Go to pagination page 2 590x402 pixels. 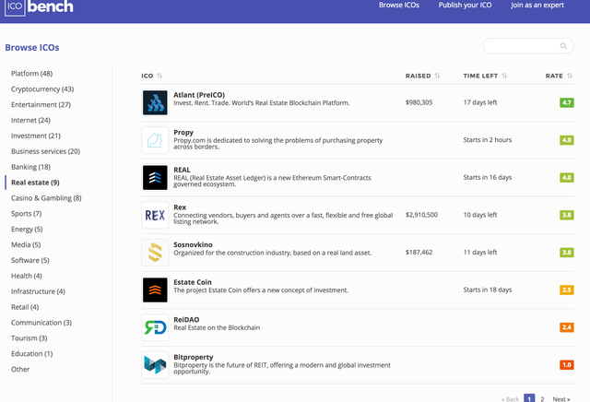(x=542, y=399)
